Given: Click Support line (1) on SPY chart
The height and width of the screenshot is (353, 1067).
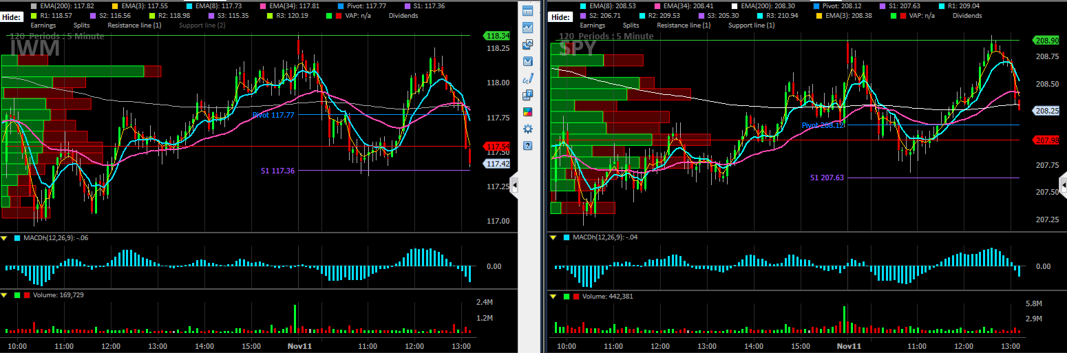Looking at the screenshot, I should (752, 25).
